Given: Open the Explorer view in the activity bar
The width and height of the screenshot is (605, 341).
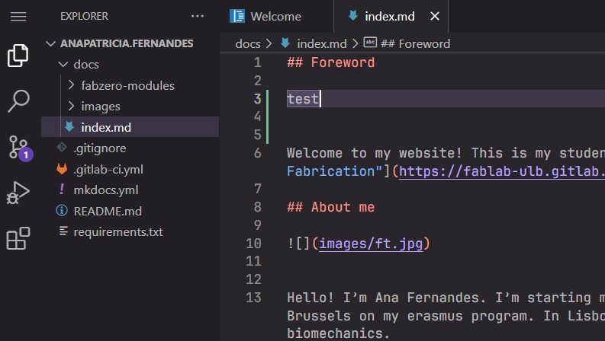Looking at the screenshot, I should coord(18,56).
